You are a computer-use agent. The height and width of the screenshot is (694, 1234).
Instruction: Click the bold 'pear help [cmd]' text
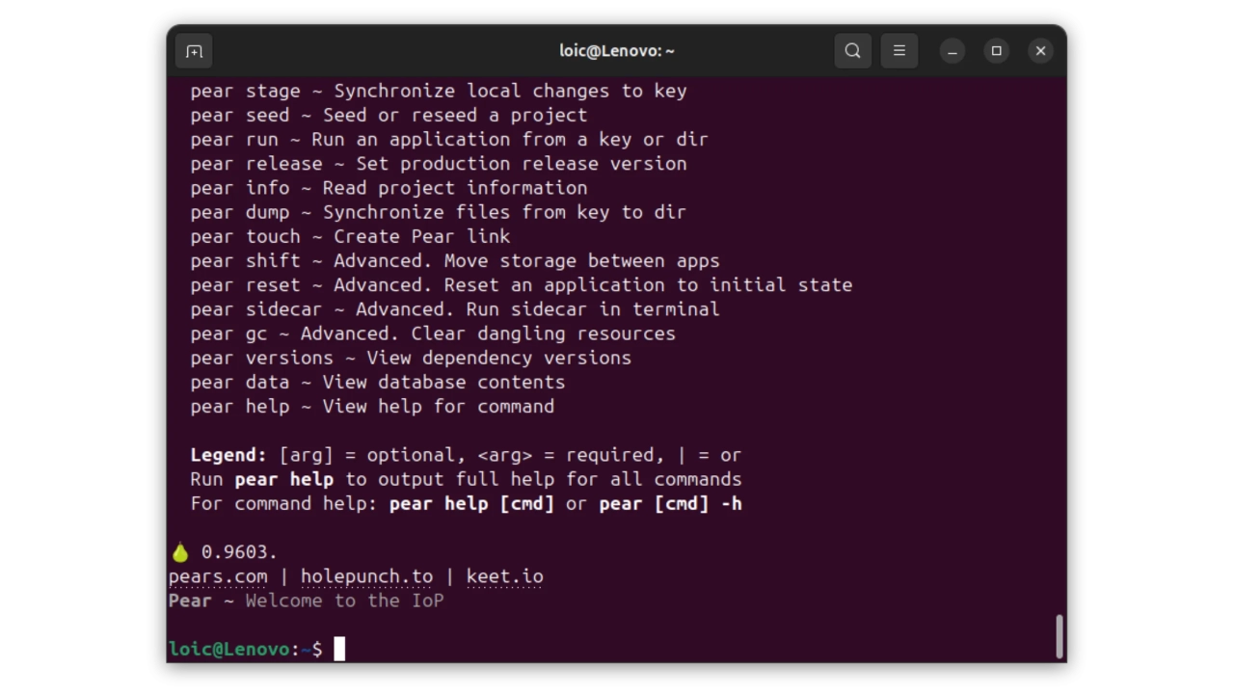click(471, 504)
